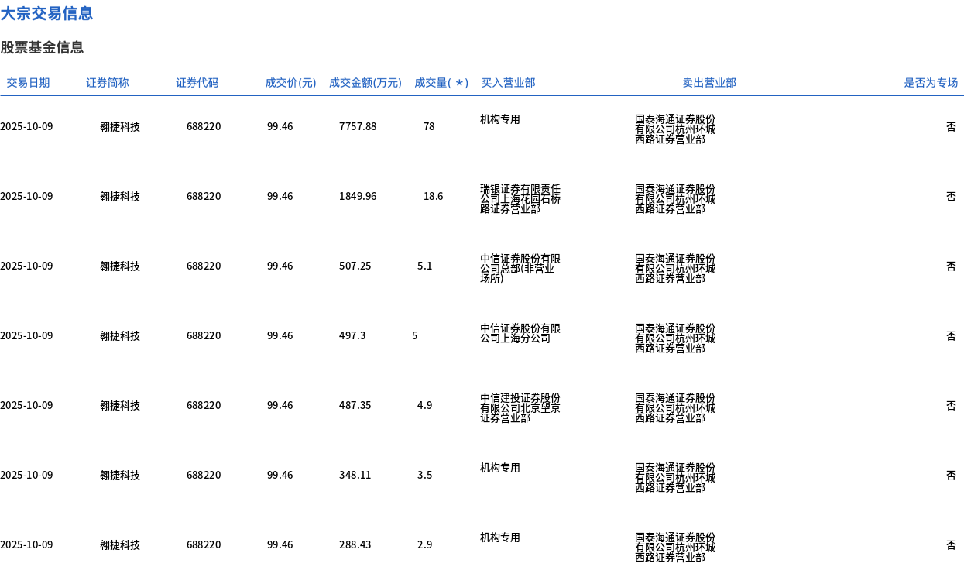
Task: Click 否 in the 507.25 row
Action: (951, 266)
